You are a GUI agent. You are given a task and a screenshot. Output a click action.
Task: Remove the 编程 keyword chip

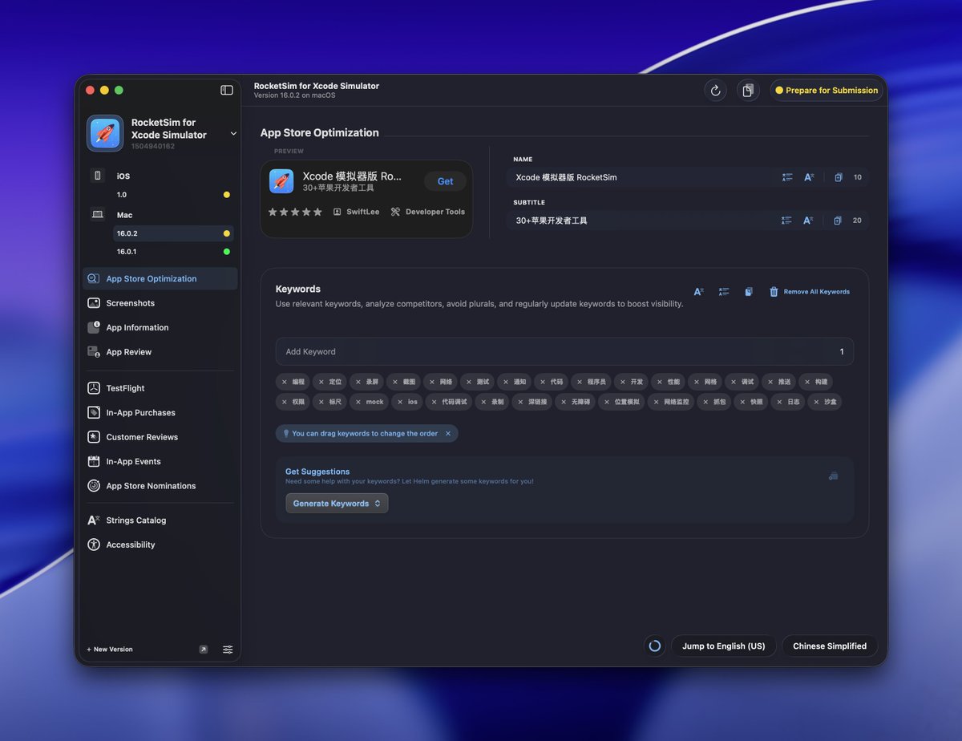[285, 382]
